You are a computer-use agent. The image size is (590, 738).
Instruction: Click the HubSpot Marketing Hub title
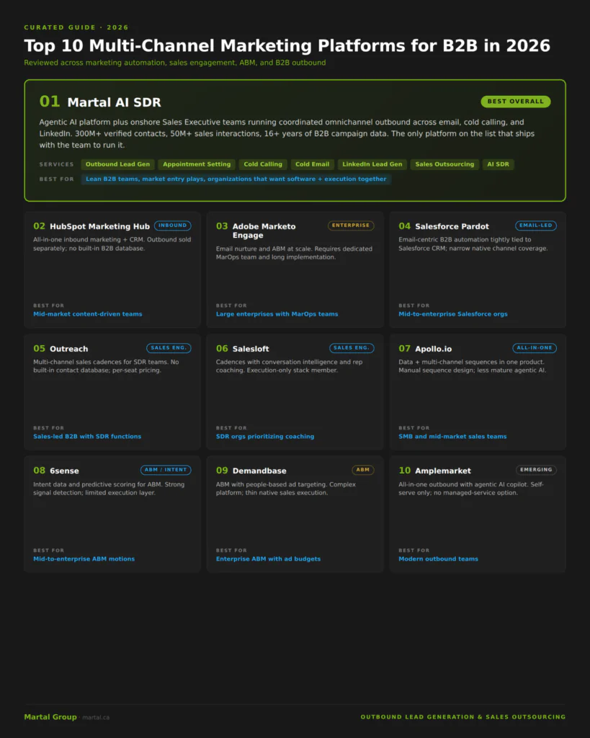pos(99,226)
